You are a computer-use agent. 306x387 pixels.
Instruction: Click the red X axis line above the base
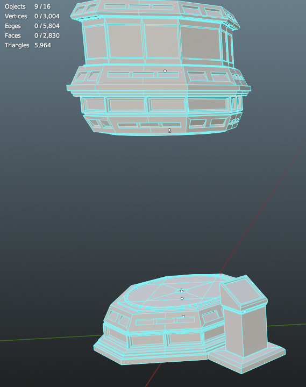[262, 208]
